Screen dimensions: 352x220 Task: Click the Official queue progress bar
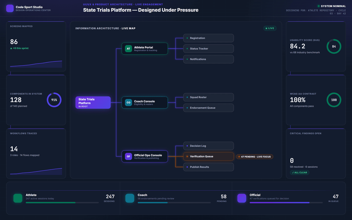pyautogui.click(x=286, y=203)
